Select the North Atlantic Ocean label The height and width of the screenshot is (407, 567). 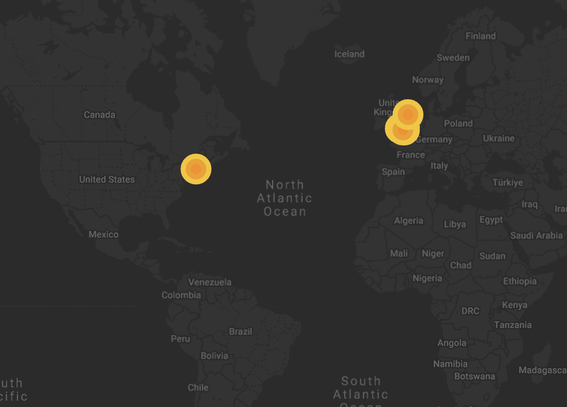coord(285,198)
